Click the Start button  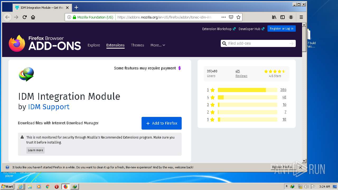point(7,187)
